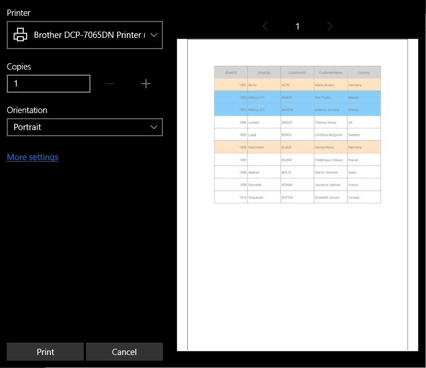The image size is (426, 368).
Task: Click the Sweden country cell
Action: click(x=364, y=135)
